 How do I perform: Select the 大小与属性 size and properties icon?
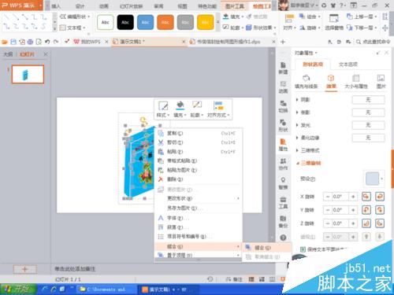tap(356, 82)
